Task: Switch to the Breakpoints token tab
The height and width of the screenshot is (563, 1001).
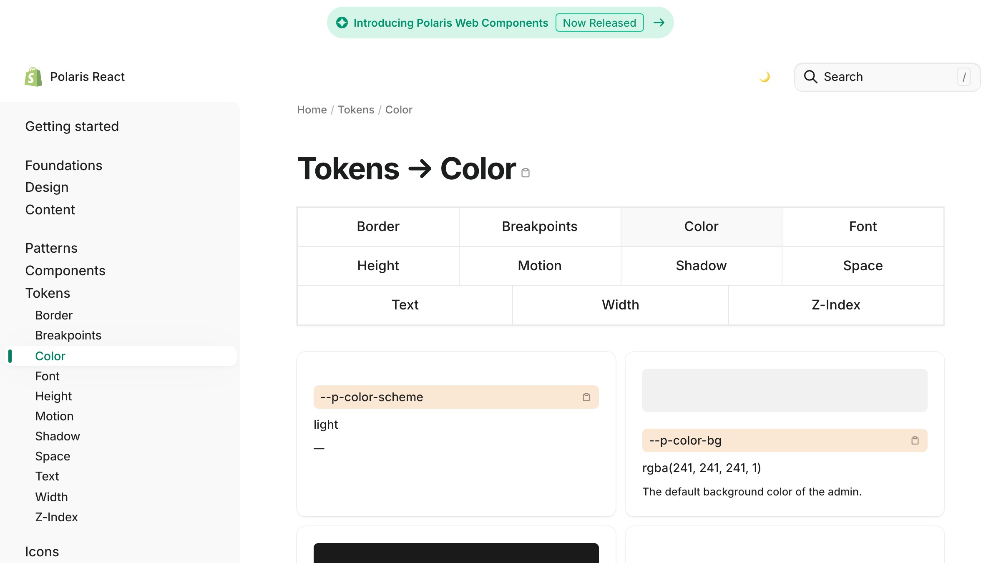Action: (540, 226)
